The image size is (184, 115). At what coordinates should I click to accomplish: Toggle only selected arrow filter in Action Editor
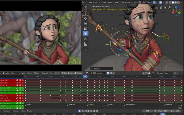pyautogui.click(x=143, y=73)
